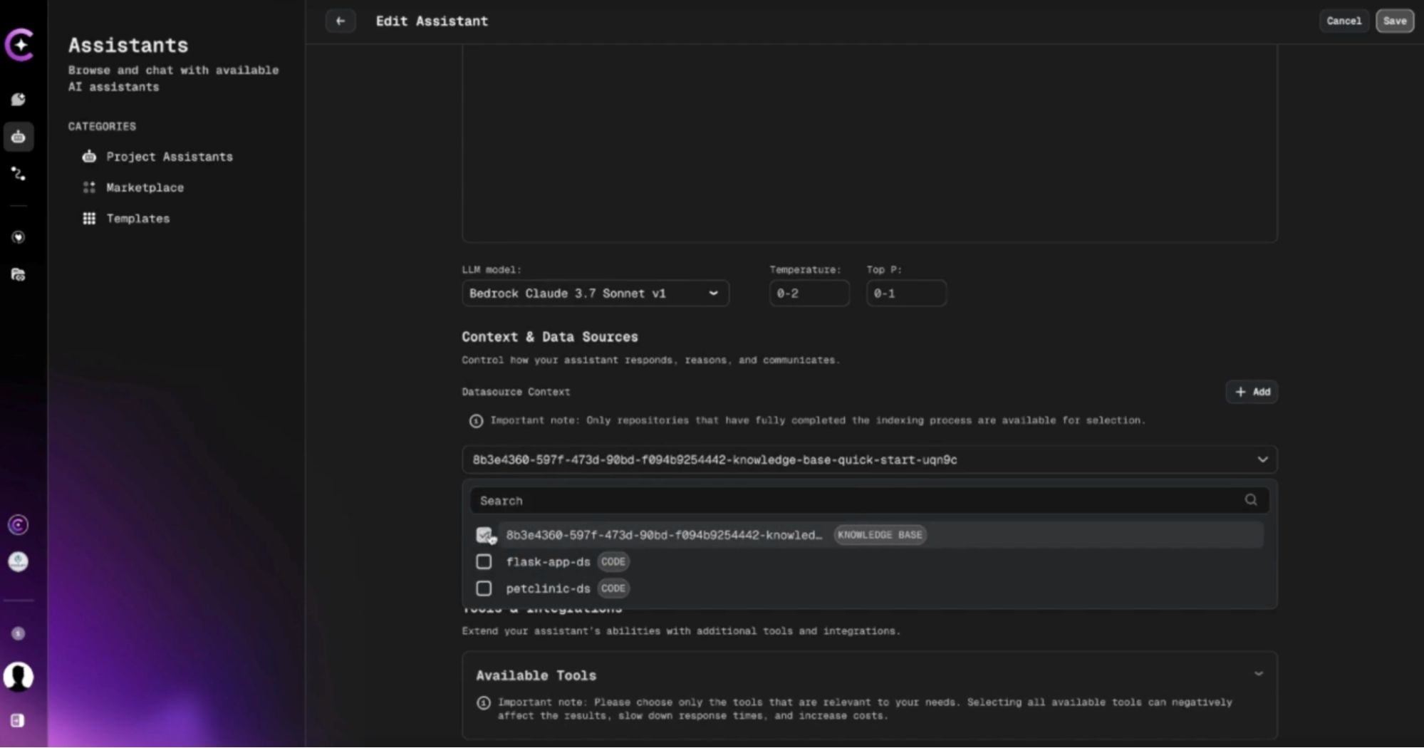Click the Cancel button

(1344, 21)
